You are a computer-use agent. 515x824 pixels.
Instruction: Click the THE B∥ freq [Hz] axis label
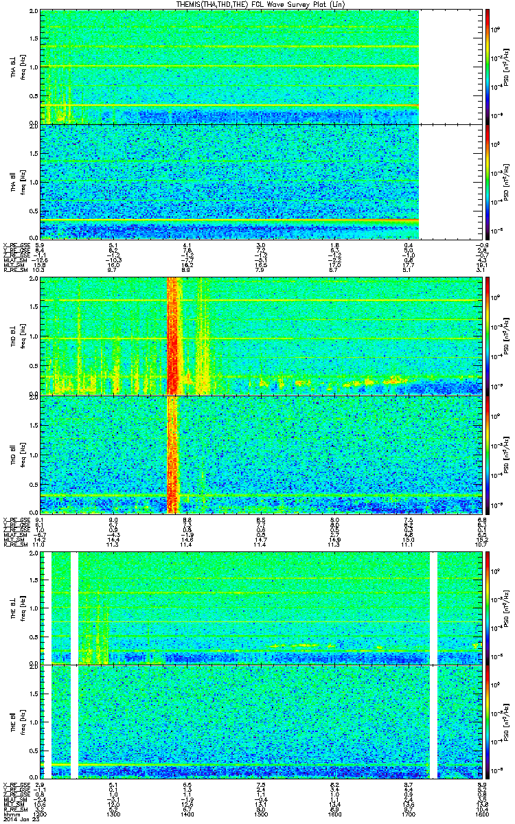pos(22,721)
